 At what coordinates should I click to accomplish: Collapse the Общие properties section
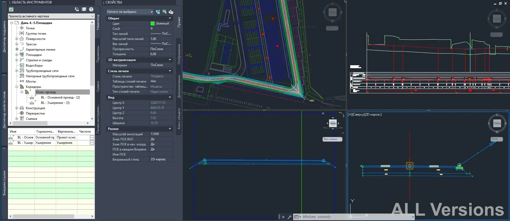point(170,18)
